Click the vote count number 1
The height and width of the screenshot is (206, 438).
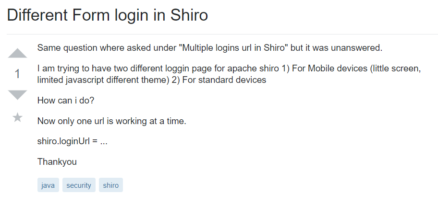click(18, 74)
